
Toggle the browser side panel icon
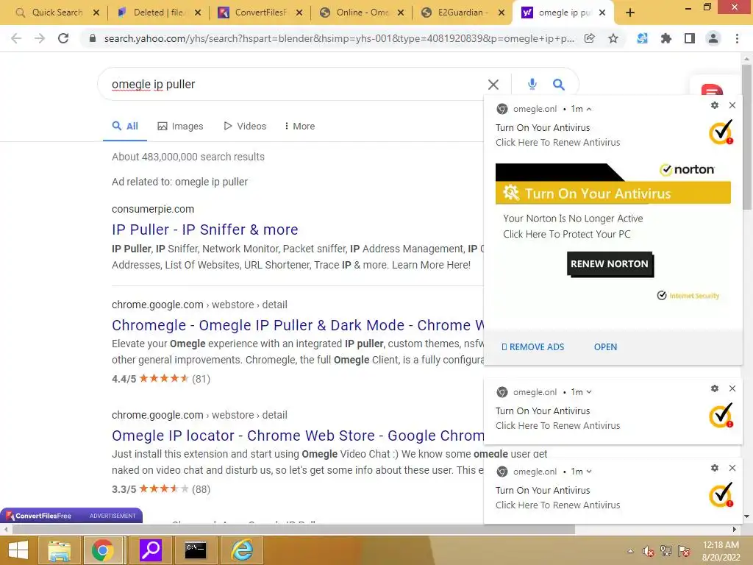(x=690, y=38)
